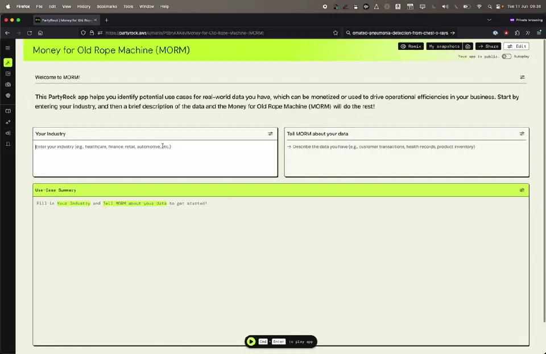The width and height of the screenshot is (546, 354).
Task: Click the highlighted 'Your Industry' reference in summary
Action: (73, 203)
